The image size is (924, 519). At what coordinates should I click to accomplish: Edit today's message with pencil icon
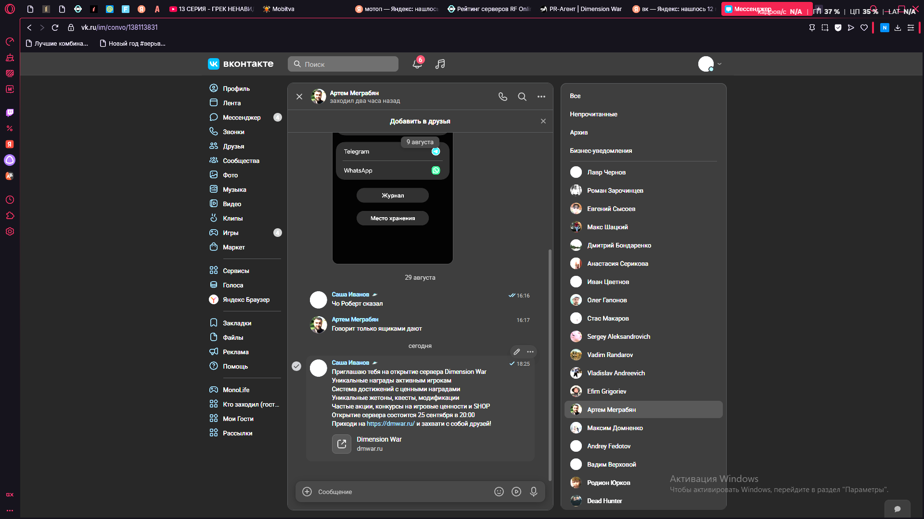coord(517,352)
